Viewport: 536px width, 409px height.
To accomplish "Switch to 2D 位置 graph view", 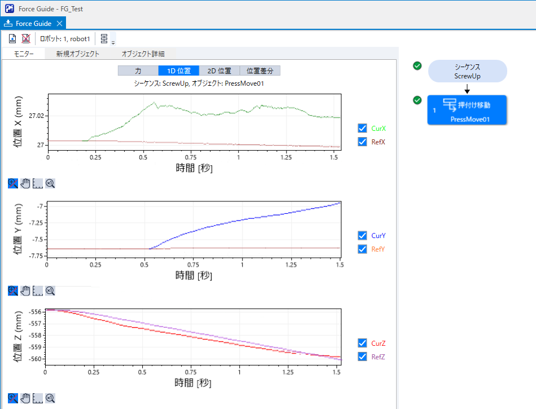I will tap(219, 71).
